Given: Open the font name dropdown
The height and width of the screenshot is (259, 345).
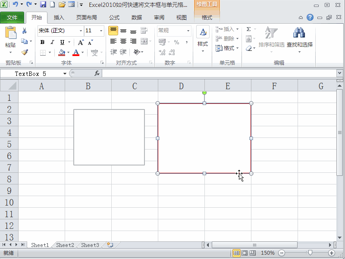Looking at the screenshot, I should pos(80,31).
